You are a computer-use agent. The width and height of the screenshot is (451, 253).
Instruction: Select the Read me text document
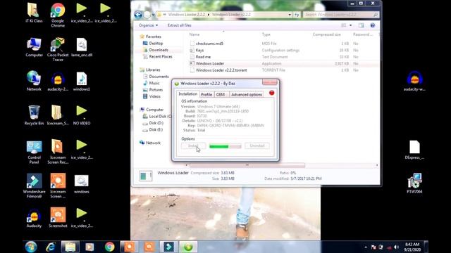point(283,57)
